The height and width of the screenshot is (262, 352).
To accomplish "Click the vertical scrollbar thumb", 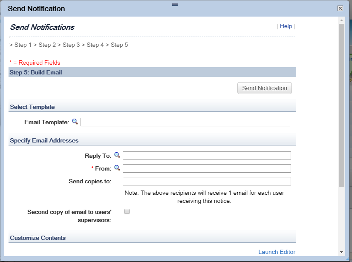I will pyautogui.click(x=341, y=105).
